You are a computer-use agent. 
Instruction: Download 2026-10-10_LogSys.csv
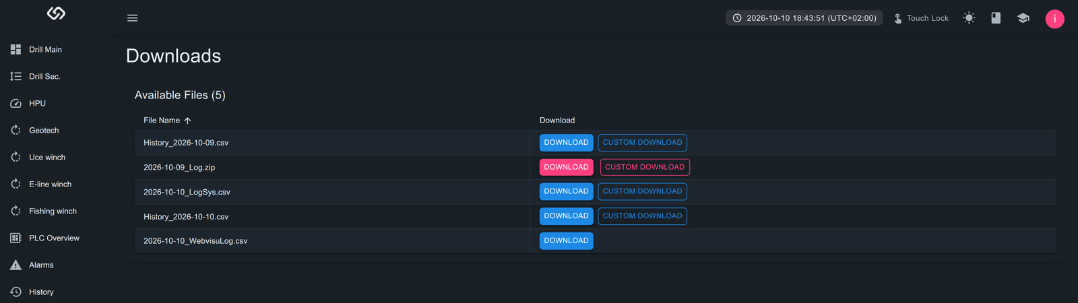coord(566,191)
